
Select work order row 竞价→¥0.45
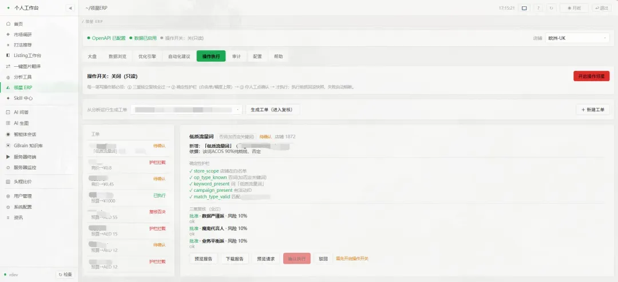[129, 182]
